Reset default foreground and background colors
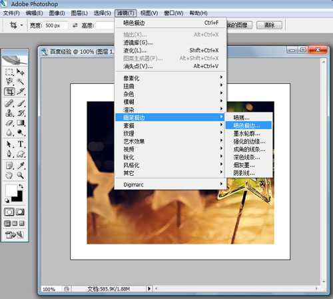Viewport: 333px width, 299px height. [x=7, y=200]
